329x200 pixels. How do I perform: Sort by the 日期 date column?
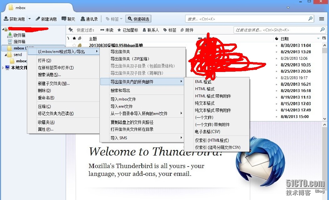(x=285, y=39)
